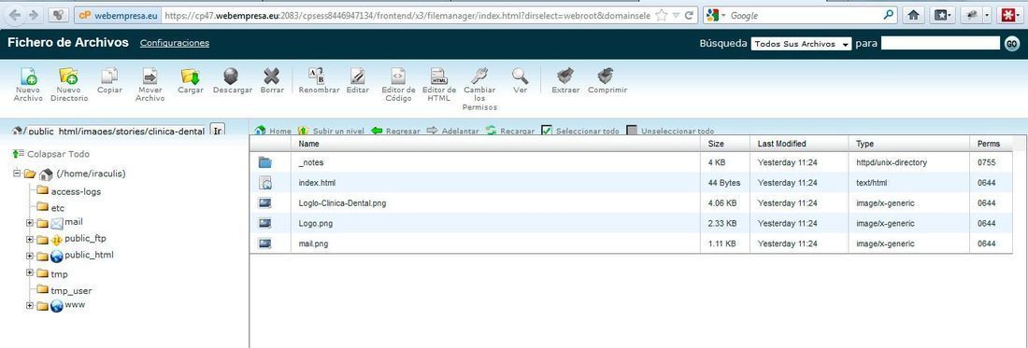Click the mail.png image icon
Screen dimensions: 1028x348
click(x=264, y=244)
